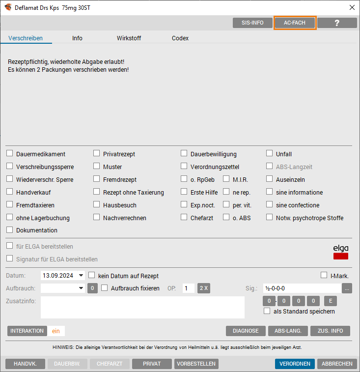Enable the Dauermedikament checkbox
This screenshot has height=372, width=360.
click(9, 153)
